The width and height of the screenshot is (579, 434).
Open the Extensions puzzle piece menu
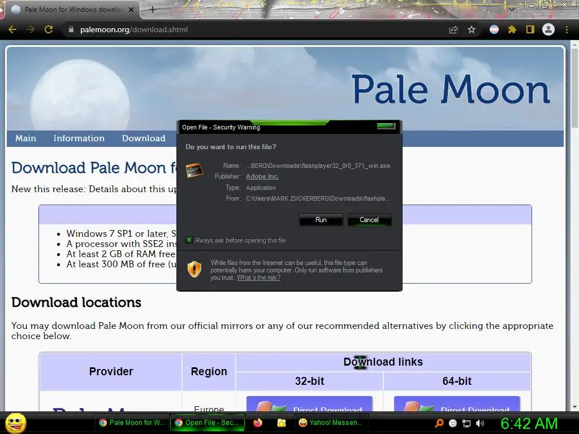[512, 29]
